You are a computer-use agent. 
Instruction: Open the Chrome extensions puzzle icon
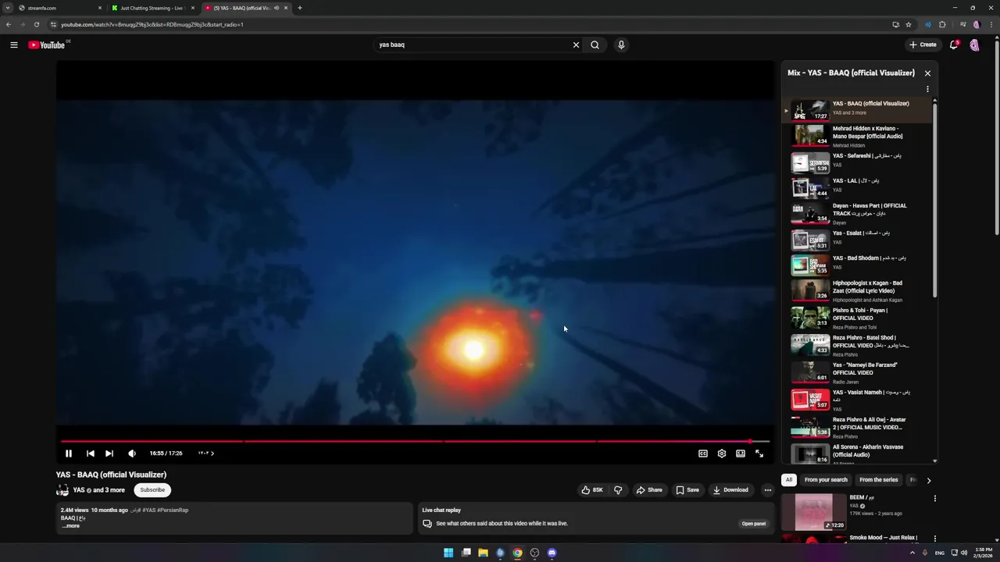point(942,24)
